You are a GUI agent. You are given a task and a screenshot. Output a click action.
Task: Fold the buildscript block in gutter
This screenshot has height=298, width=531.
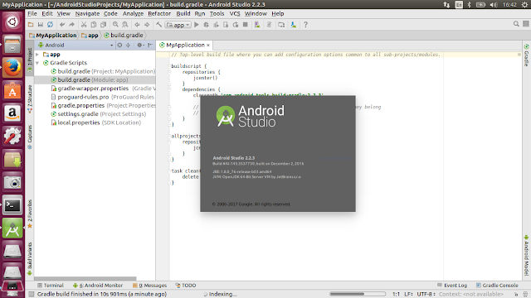tap(169, 66)
